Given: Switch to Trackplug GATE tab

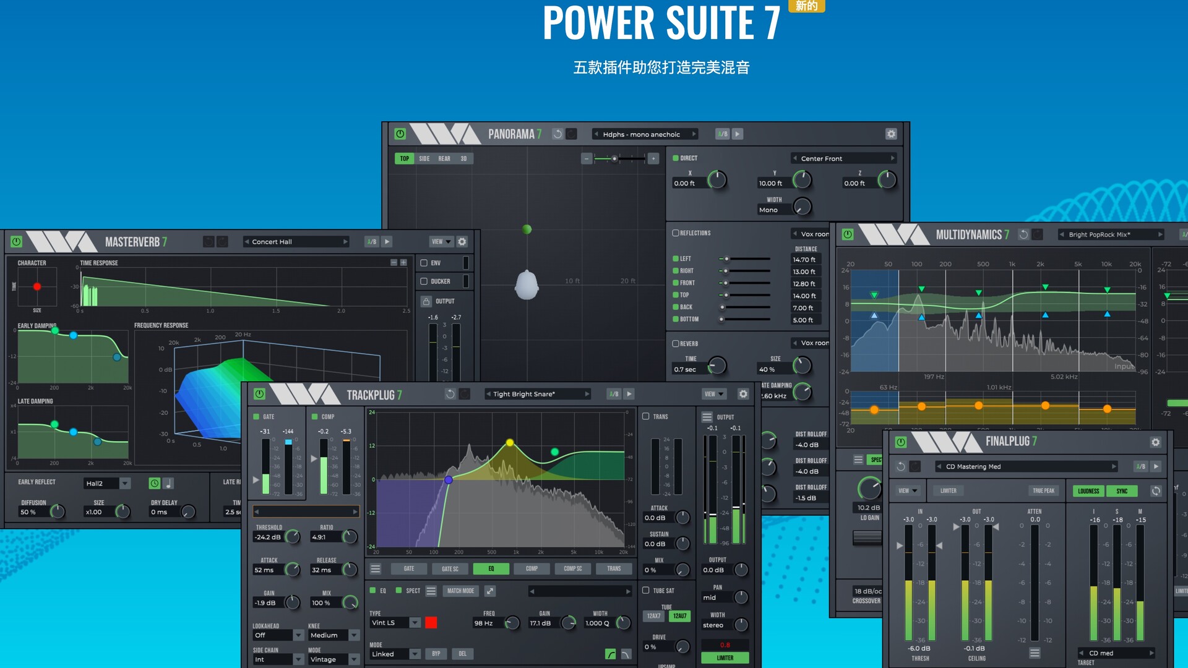Looking at the screenshot, I should click(x=409, y=568).
